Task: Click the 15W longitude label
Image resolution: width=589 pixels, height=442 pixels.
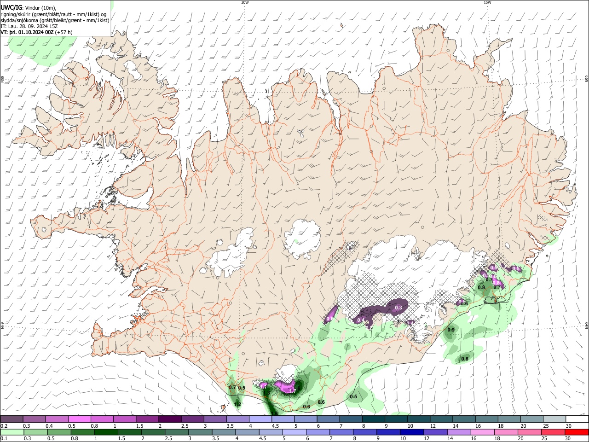Action: pyautogui.click(x=487, y=2)
